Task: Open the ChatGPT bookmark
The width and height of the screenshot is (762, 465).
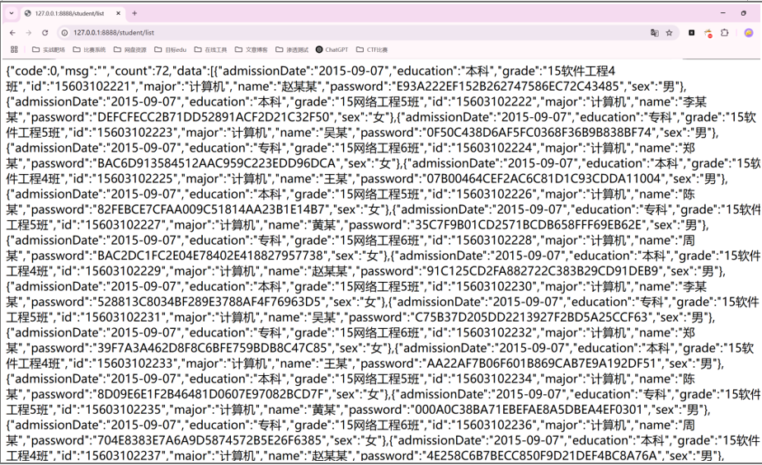Action: [332, 49]
